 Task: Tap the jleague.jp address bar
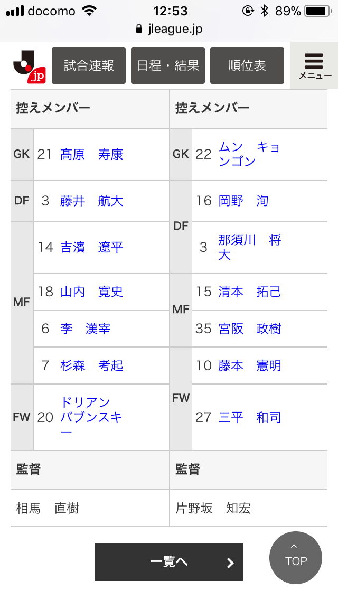(x=169, y=29)
